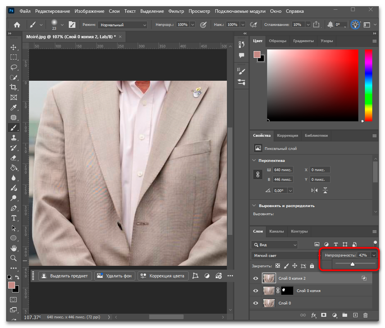Add a layer mask in Layers panel

(x=324, y=315)
